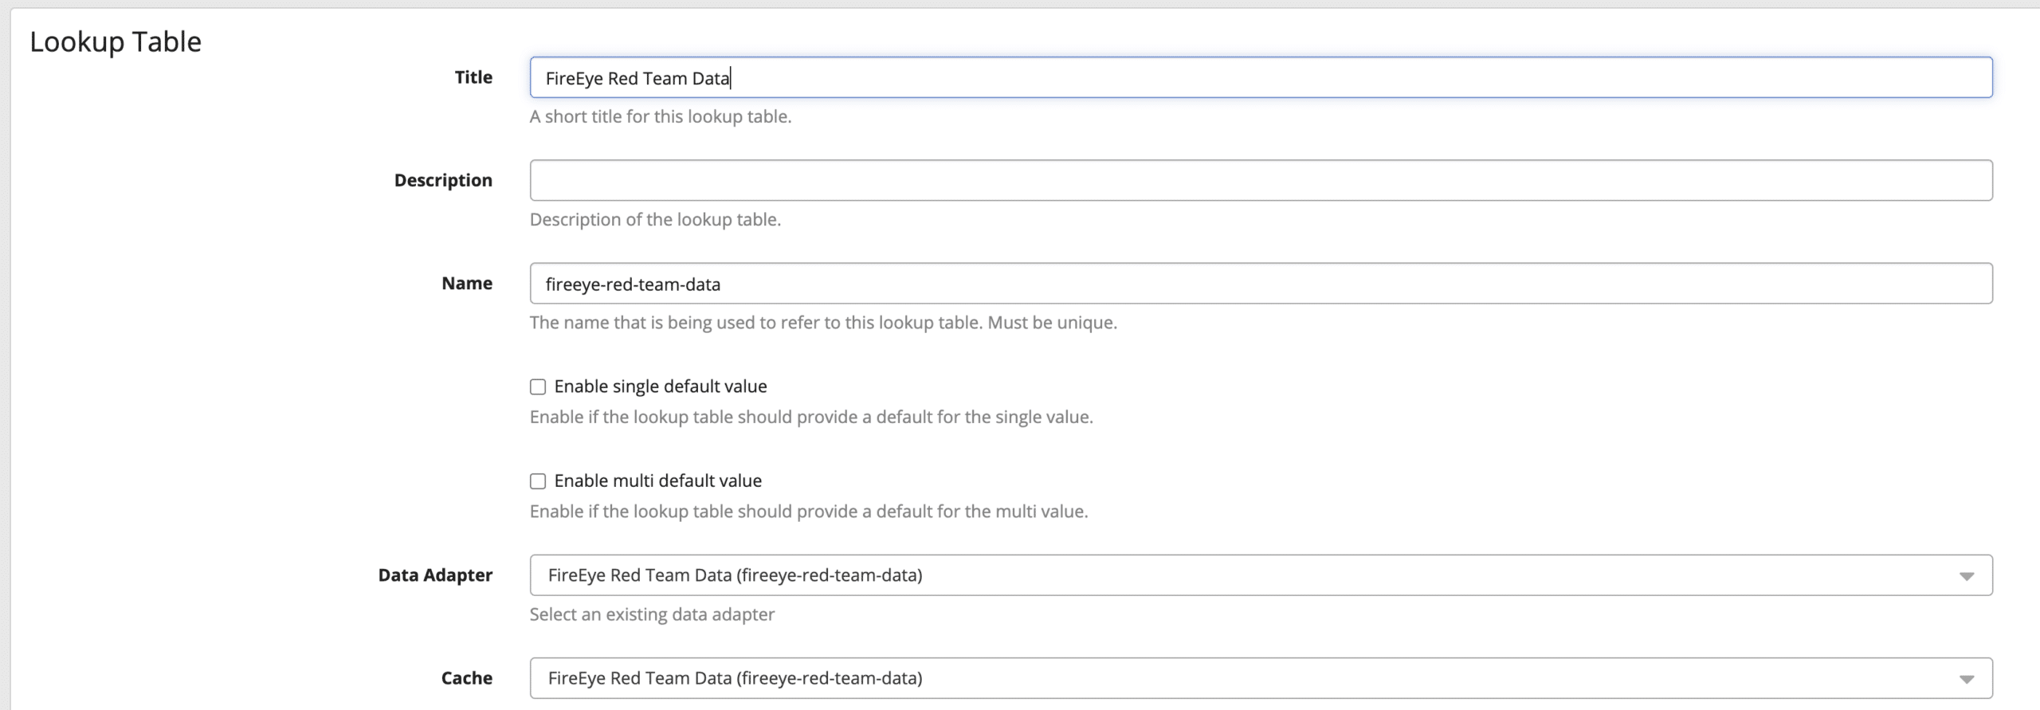Click the arrow icon in Data Adapter select
Image resolution: width=2040 pixels, height=710 pixels.
point(1966,576)
